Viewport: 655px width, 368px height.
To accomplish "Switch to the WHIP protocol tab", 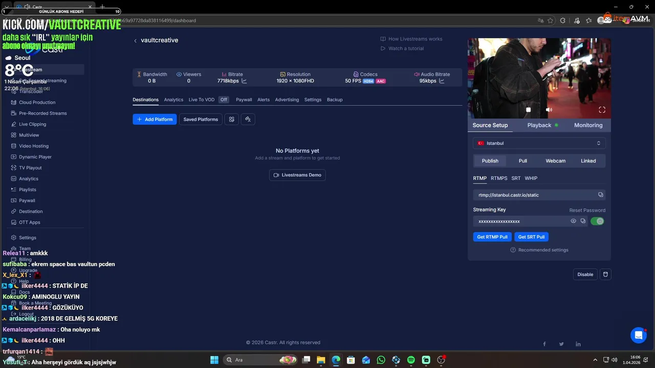I will [x=531, y=178].
